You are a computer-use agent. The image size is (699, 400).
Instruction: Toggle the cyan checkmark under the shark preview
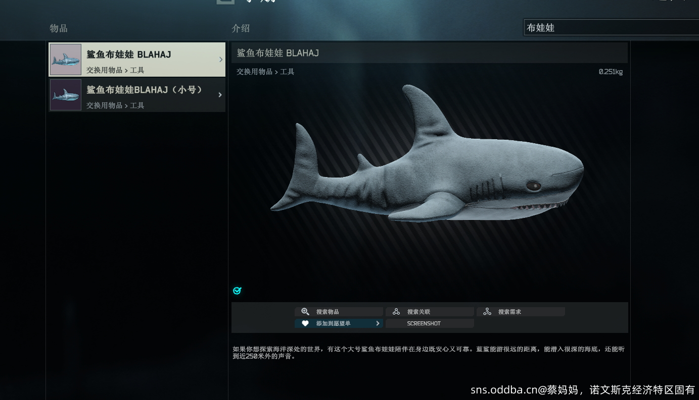(237, 291)
